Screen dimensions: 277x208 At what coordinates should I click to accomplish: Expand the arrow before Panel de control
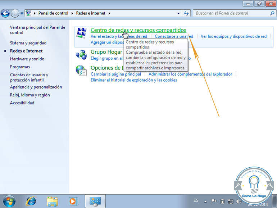[35, 13]
